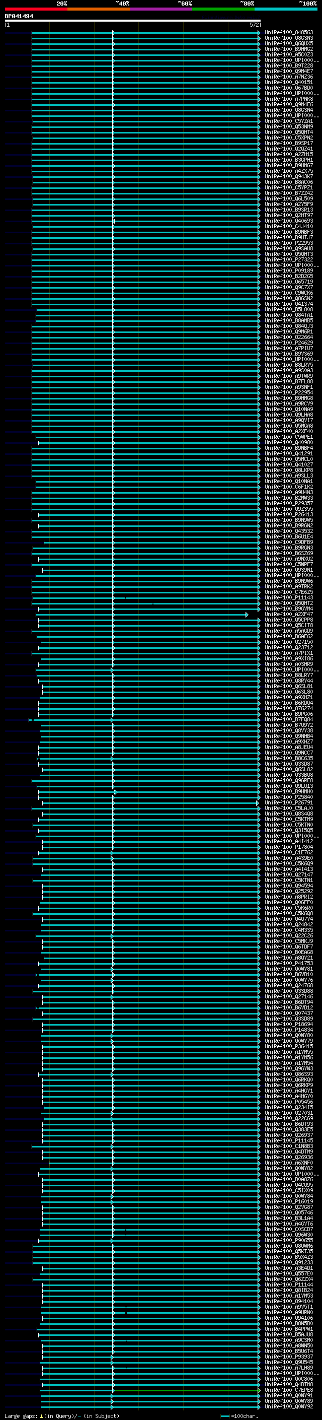The width and height of the screenshot is (322, 1420).
Task: Select the UniRef100_Q33BU8 label
Action: coord(289,775)
